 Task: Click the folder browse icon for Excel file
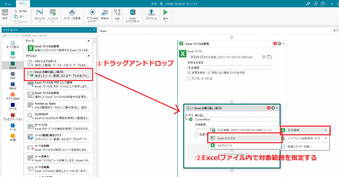(269, 57)
